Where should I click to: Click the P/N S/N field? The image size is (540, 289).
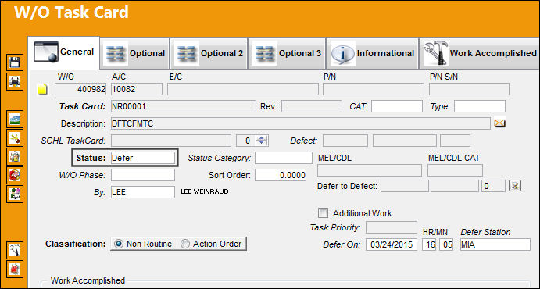click(x=469, y=89)
